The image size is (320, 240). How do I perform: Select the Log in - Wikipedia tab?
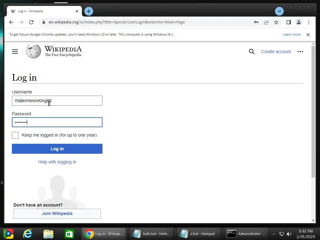coord(44,11)
